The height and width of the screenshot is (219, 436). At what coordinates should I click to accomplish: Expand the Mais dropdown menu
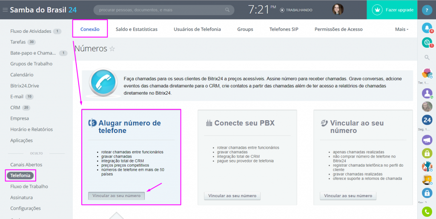pos(402,29)
